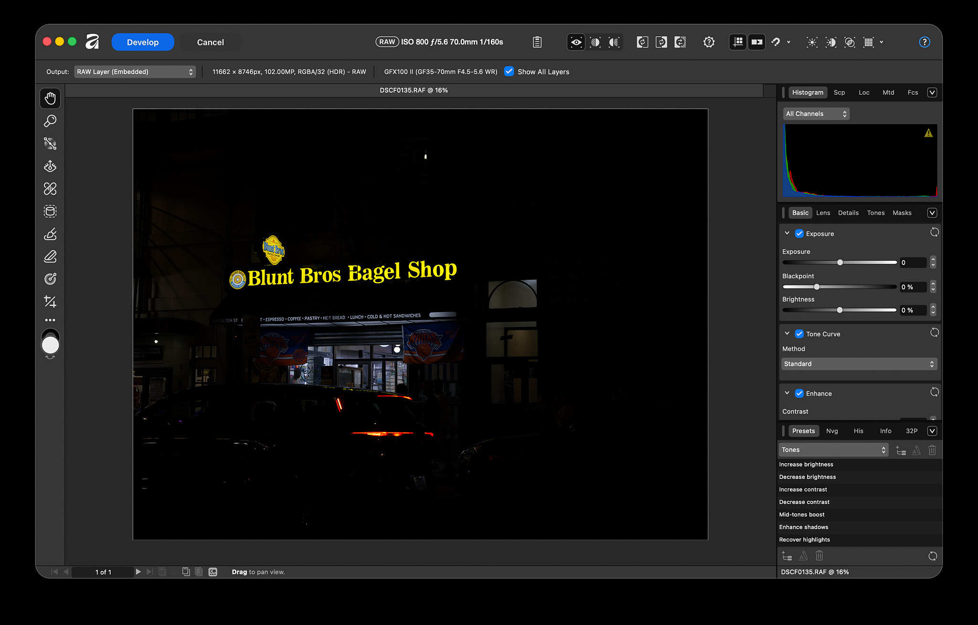Select the Blemish Removal bandage tool
This screenshot has width=978, height=625.
pos(50,189)
